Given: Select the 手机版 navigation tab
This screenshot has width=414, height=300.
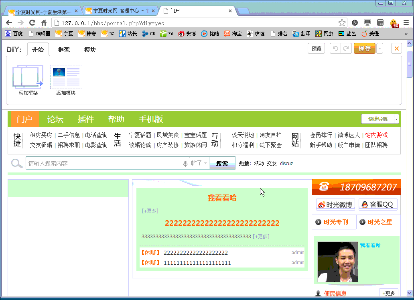Looking at the screenshot, I should (x=151, y=119).
